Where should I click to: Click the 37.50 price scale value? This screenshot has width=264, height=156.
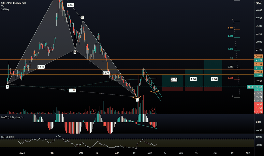point(259,18)
